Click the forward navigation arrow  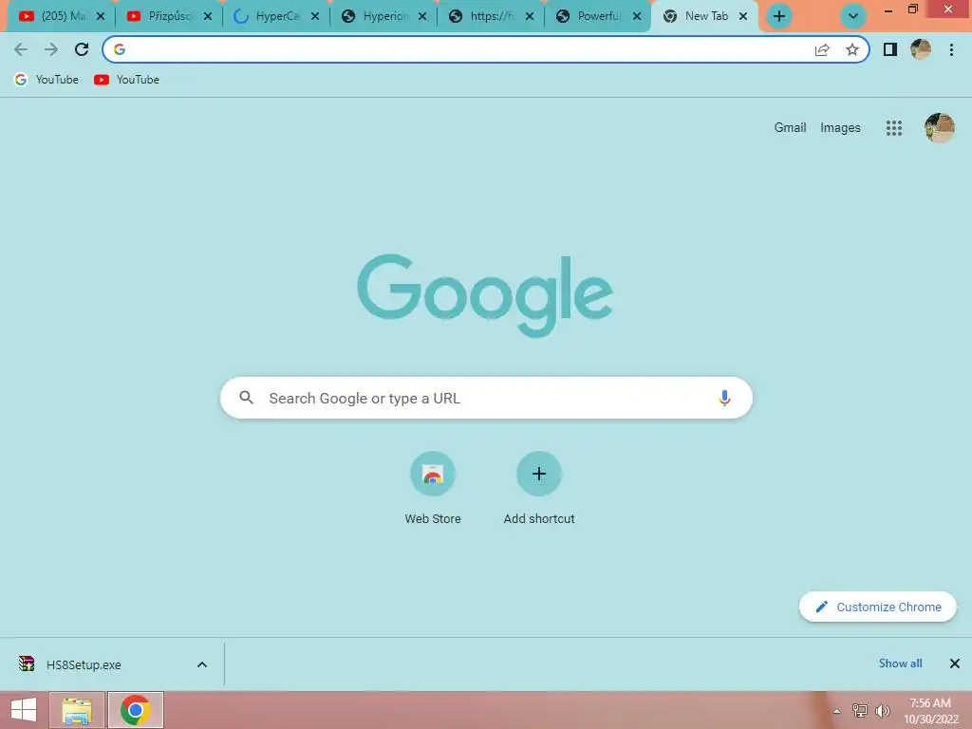pyautogui.click(x=51, y=49)
